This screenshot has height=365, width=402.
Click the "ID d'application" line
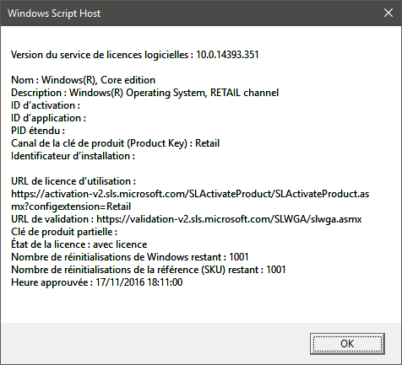[48, 118]
